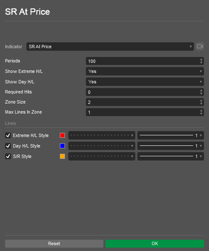Disable the S/R Style checkbox
Image resolution: width=209 pixels, height=251 pixels.
pyautogui.click(x=8, y=156)
